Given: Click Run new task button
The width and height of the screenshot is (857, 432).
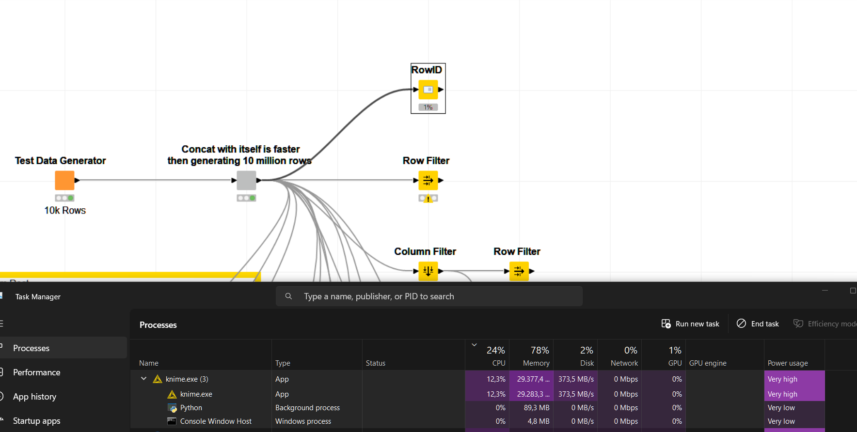Looking at the screenshot, I should pos(690,324).
